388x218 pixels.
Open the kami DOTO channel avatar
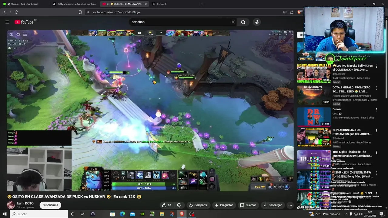(x=11, y=205)
